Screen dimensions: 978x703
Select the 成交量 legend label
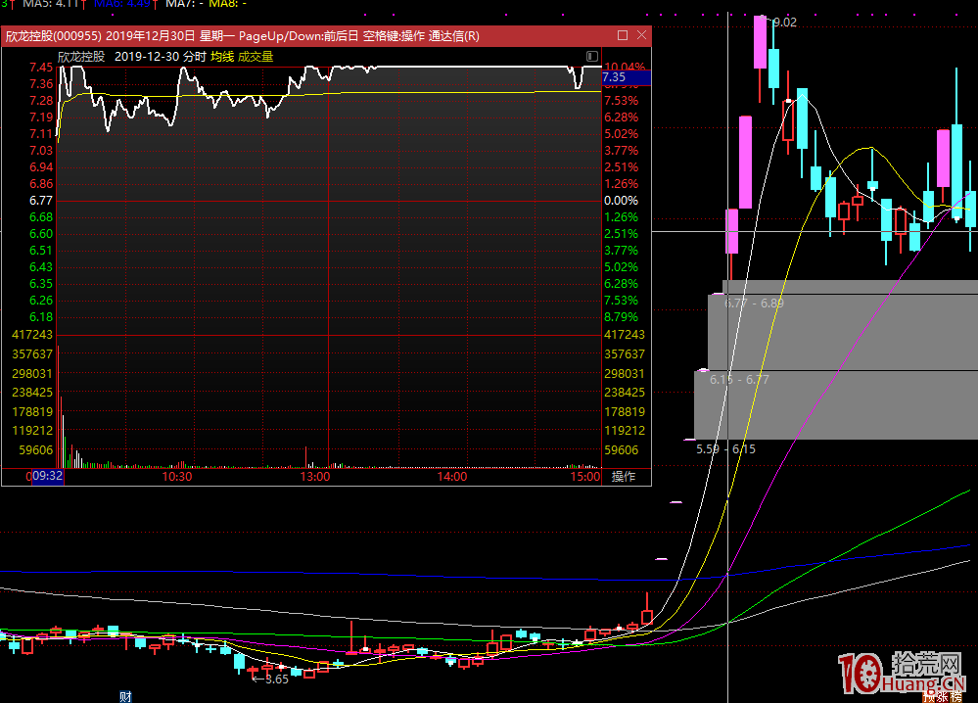[256, 57]
